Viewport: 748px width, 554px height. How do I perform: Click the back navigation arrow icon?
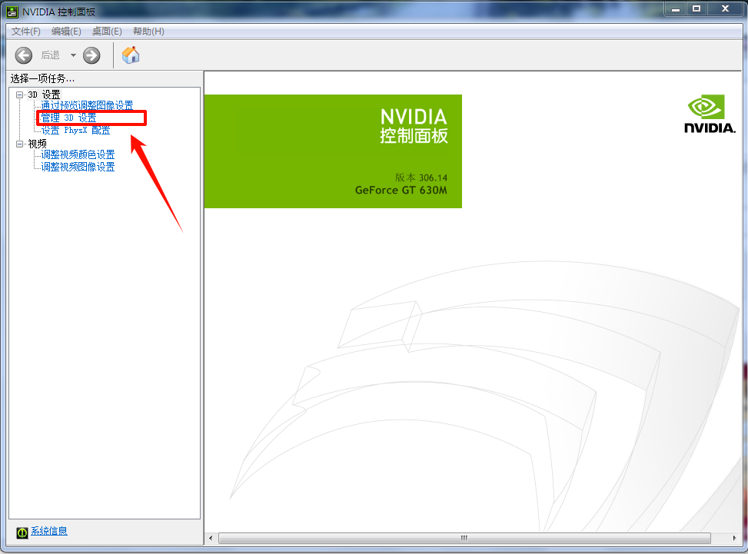click(24, 55)
